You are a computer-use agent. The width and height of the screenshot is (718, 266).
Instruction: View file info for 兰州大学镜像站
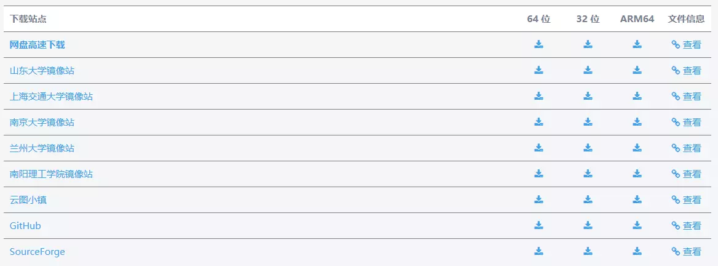pos(687,148)
